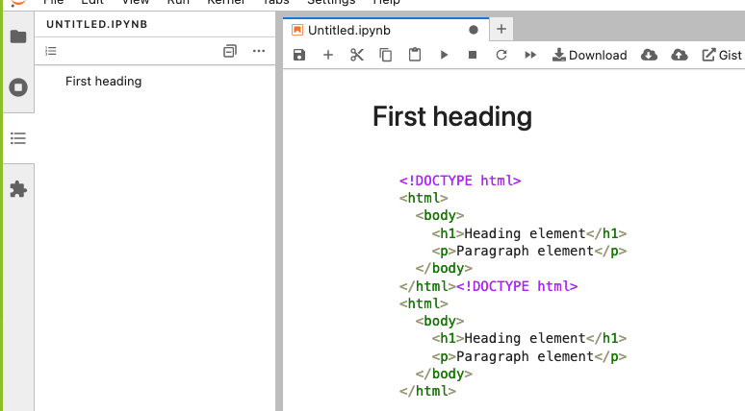The image size is (745, 411).
Task: Cut selected cells with scissors icon
Action: [x=357, y=55]
